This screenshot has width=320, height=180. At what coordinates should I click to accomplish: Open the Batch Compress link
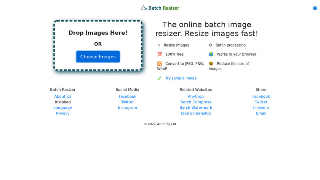pos(196,102)
